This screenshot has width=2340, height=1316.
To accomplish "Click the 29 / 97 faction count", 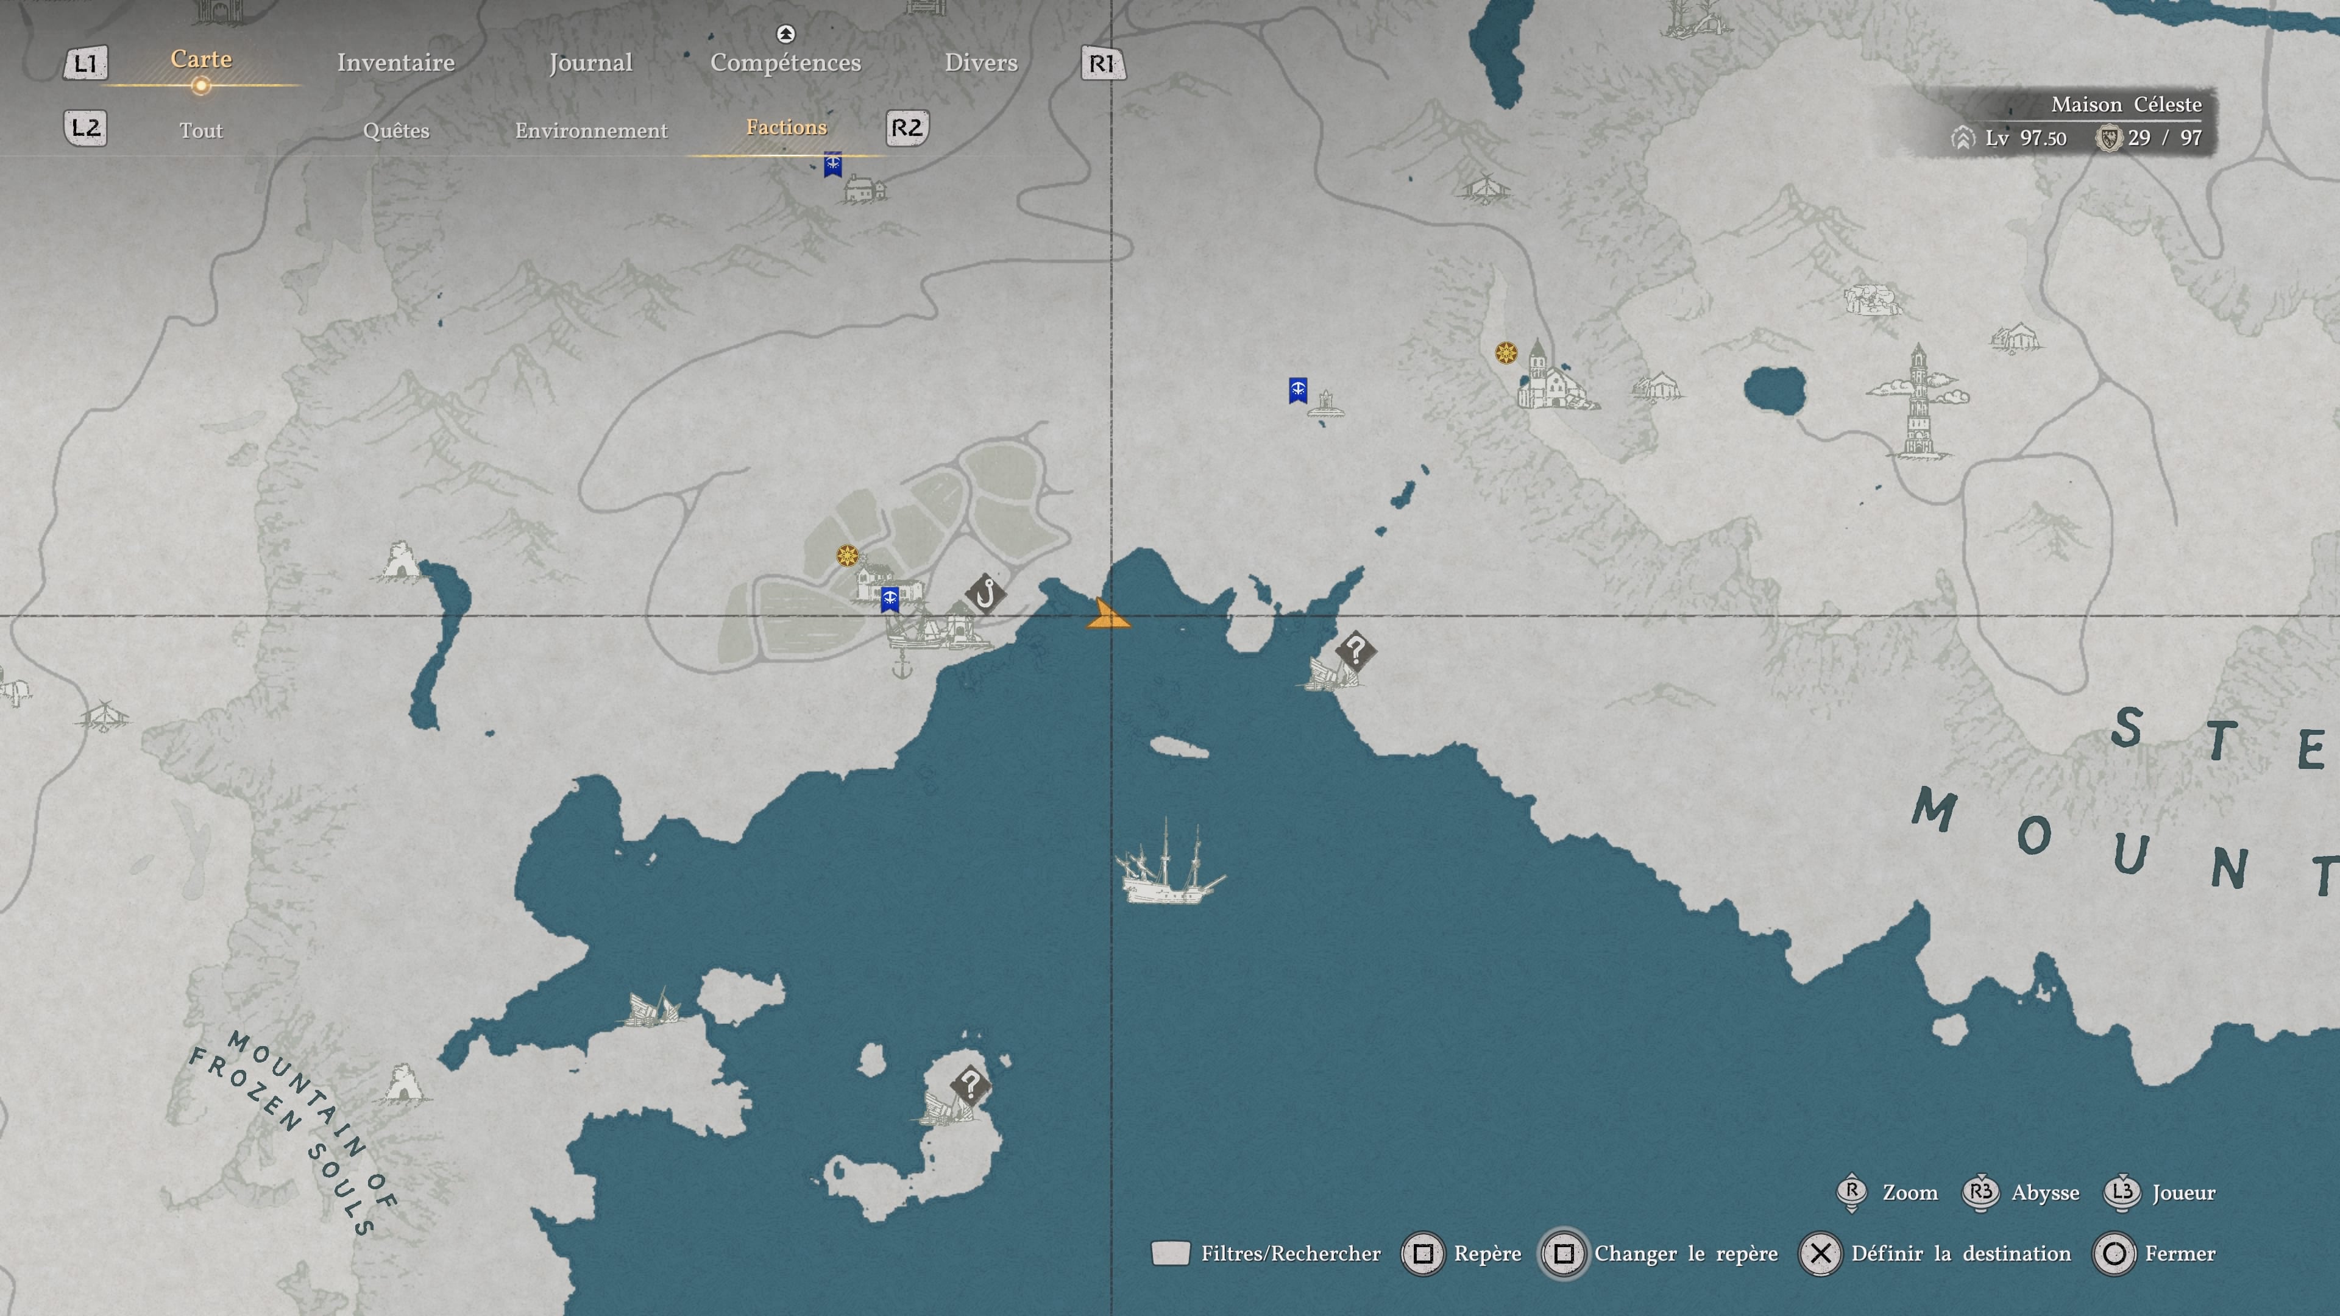I will point(2164,138).
